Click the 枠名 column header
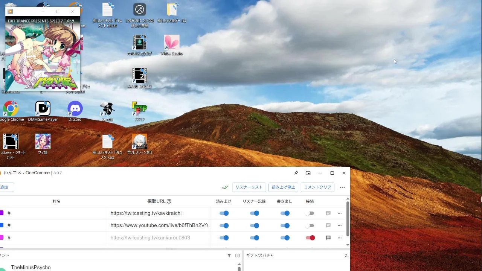This screenshot has height=271, width=482. pos(56,201)
